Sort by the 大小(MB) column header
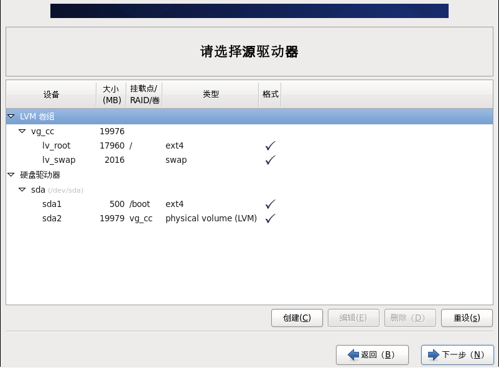499x368 pixels. coord(111,94)
